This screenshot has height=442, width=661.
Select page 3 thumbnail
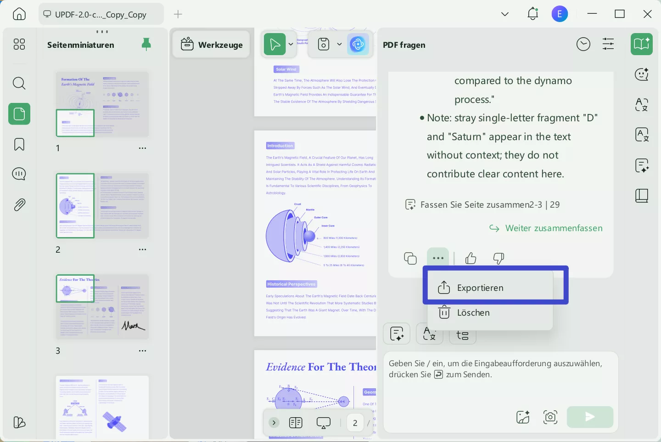[x=102, y=307]
